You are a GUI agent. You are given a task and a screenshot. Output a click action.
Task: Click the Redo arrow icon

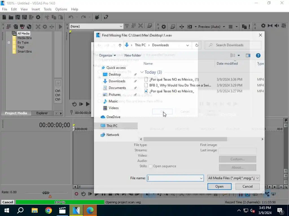(x=84, y=17)
